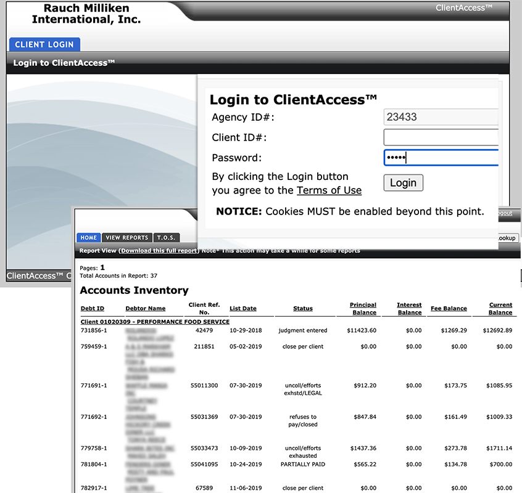522x493 pixels.
Task: Click into the Password field
Action: tap(441, 158)
